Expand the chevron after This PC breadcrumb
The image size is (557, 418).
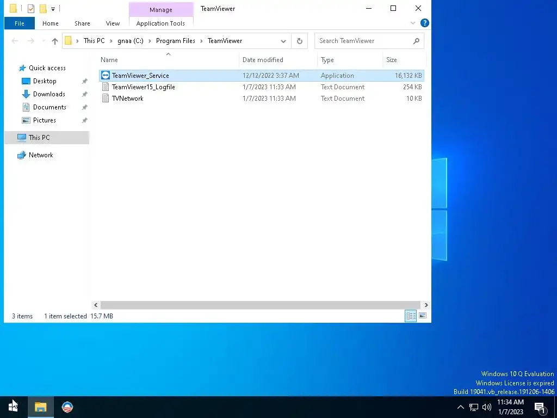pos(111,41)
